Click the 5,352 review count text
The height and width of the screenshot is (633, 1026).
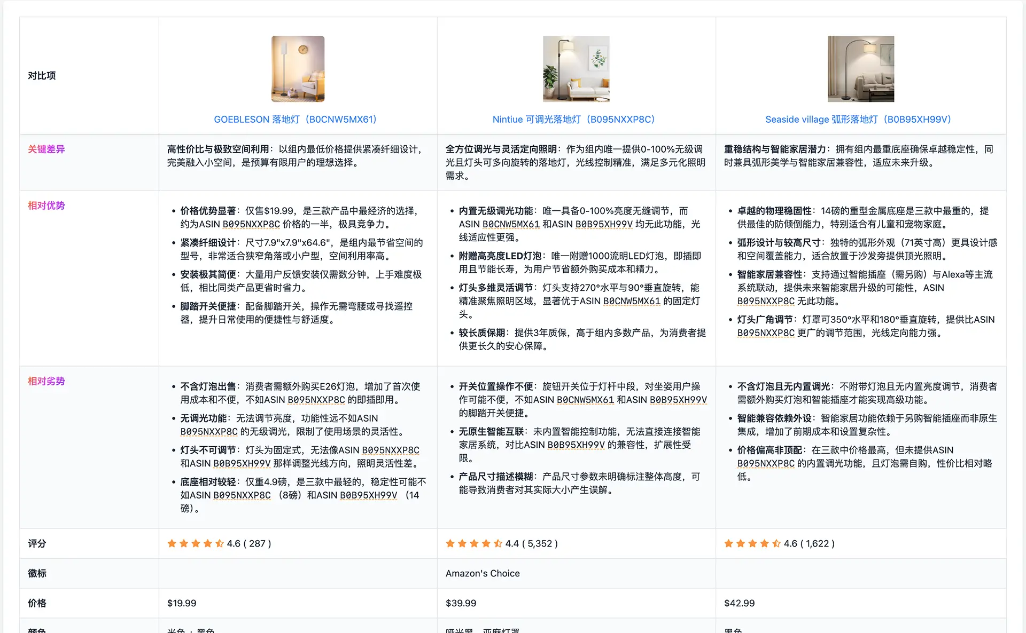coord(540,543)
